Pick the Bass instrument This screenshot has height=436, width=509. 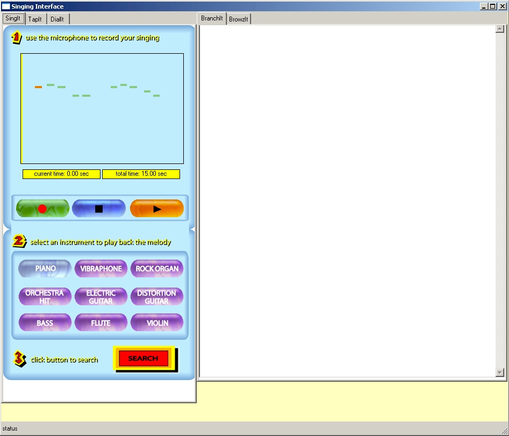[x=45, y=323]
